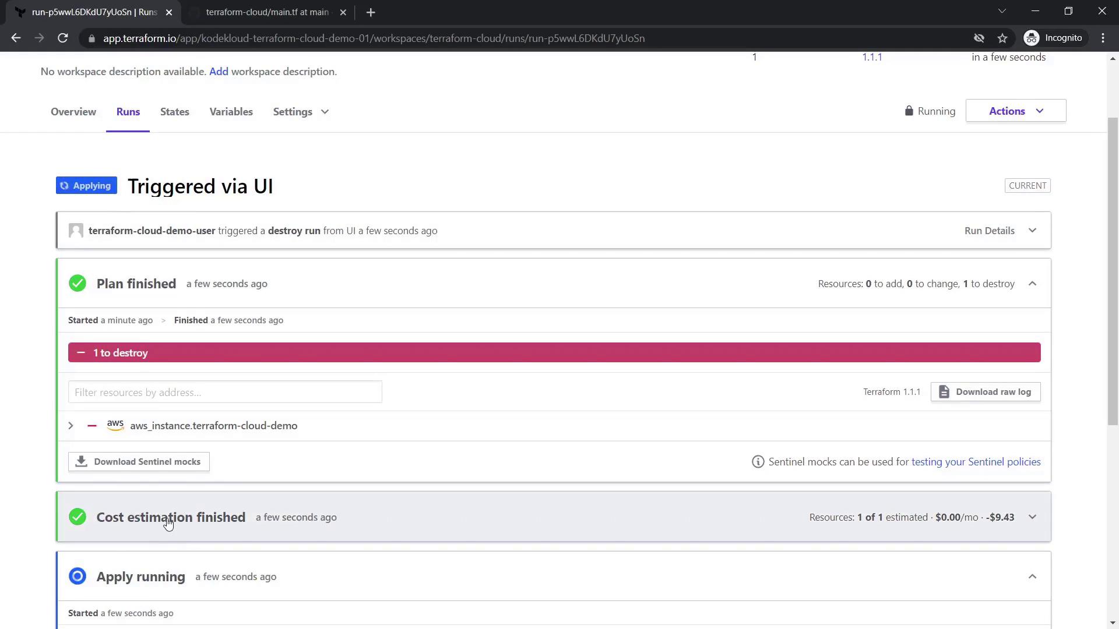Click the Download raw log button
Viewport: 1119px width, 629px height.
pos(985,392)
